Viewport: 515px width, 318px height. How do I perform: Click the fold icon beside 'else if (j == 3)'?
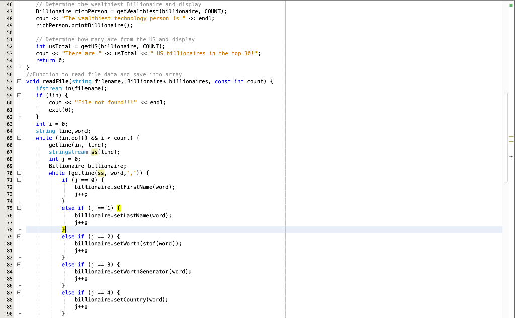point(19,264)
